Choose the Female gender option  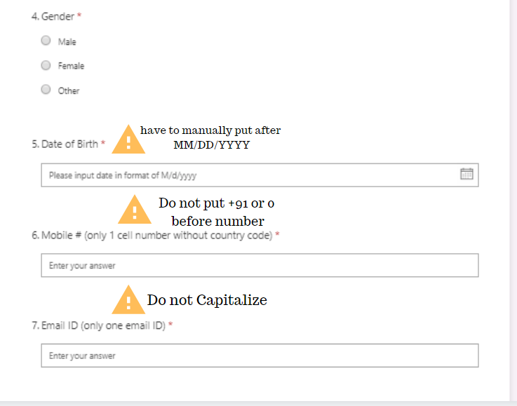[46, 65]
